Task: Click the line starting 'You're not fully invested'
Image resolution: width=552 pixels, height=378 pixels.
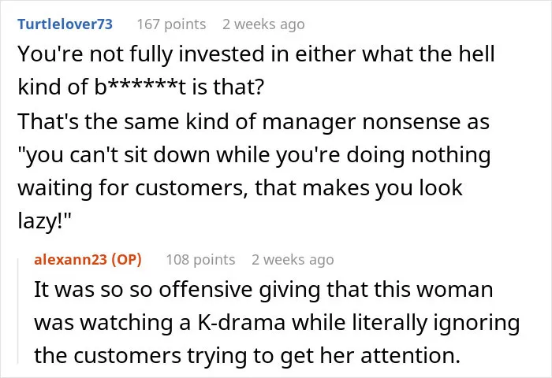Action: 256,54
